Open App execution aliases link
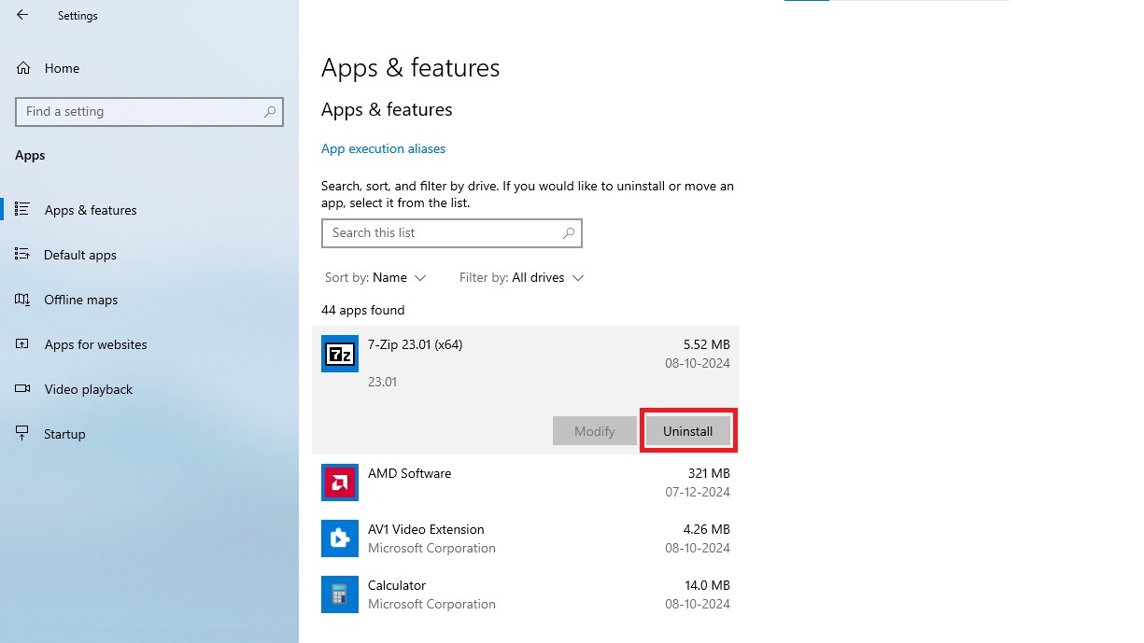This screenshot has width=1144, height=643. click(x=383, y=148)
